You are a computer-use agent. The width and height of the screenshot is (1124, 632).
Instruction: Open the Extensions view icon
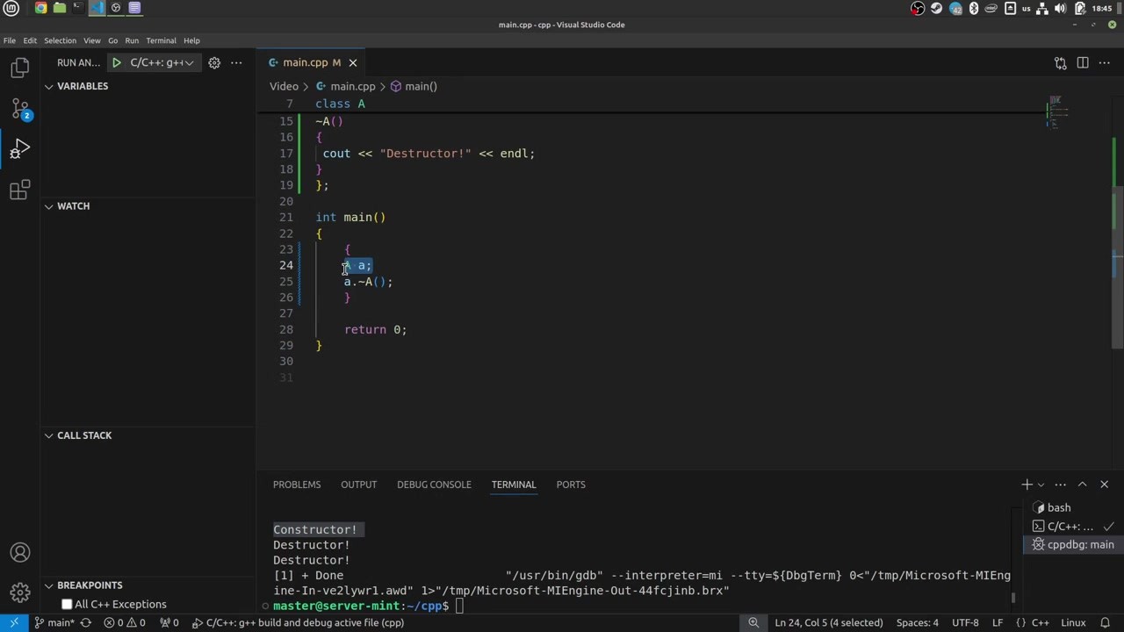click(19, 190)
